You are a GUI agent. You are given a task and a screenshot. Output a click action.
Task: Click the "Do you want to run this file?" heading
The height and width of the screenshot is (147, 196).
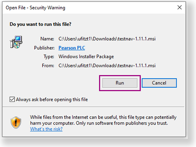[x=40, y=24]
